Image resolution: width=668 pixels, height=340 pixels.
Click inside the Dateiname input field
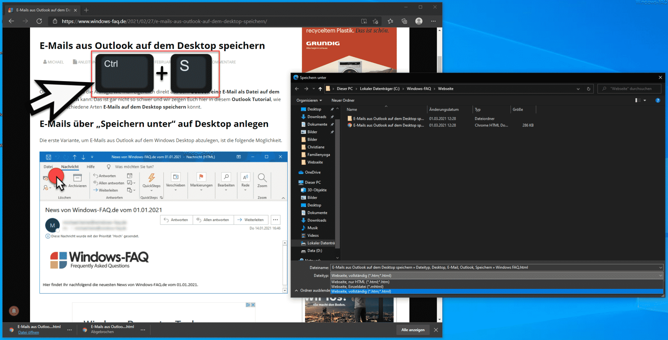457,267
